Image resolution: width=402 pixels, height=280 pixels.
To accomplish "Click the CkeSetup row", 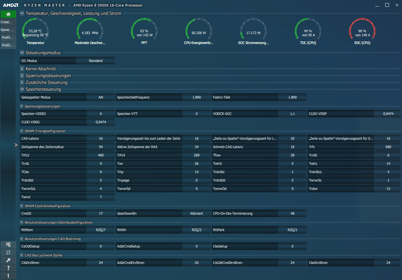I will pos(259,246).
